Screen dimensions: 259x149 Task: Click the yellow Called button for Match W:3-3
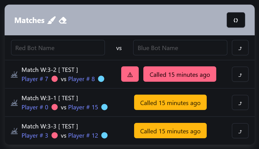[170, 131]
